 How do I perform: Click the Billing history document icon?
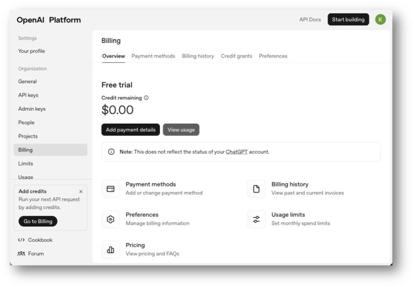tap(256, 189)
